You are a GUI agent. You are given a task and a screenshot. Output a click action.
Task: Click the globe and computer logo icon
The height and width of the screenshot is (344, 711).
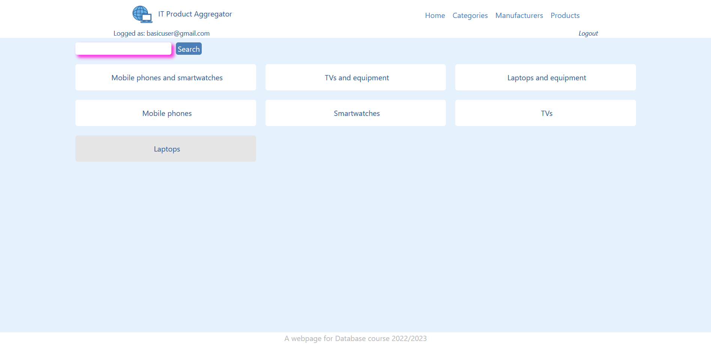point(142,14)
